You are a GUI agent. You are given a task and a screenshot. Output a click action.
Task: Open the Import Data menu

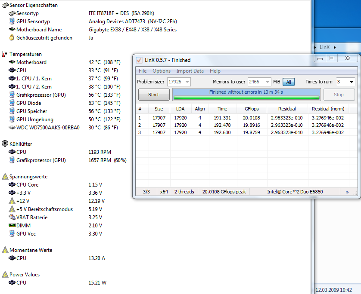click(x=190, y=71)
